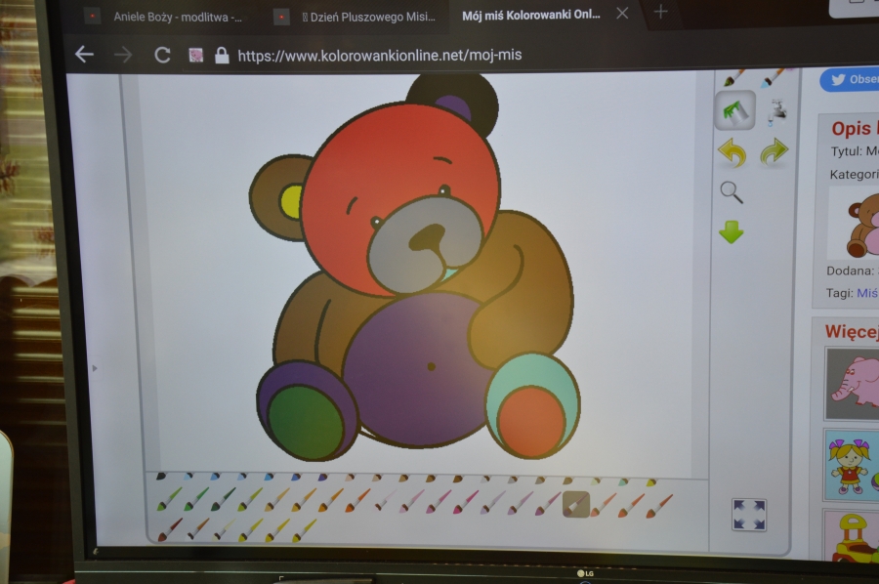Image resolution: width=879 pixels, height=584 pixels.
Task: Choose the pale cream brush in bottom row
Action: (x=223, y=529)
